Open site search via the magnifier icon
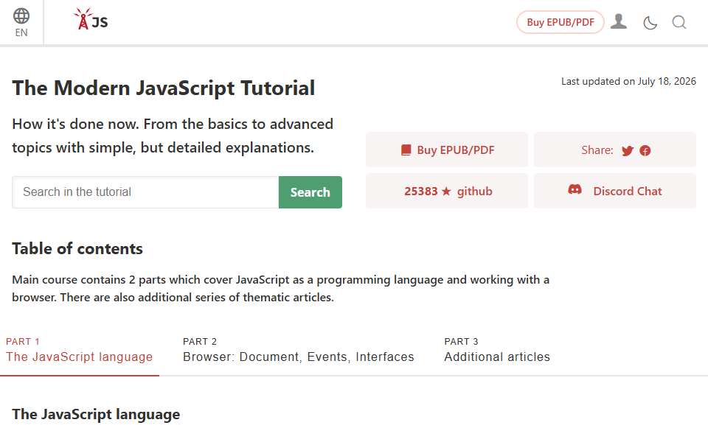 coord(679,22)
